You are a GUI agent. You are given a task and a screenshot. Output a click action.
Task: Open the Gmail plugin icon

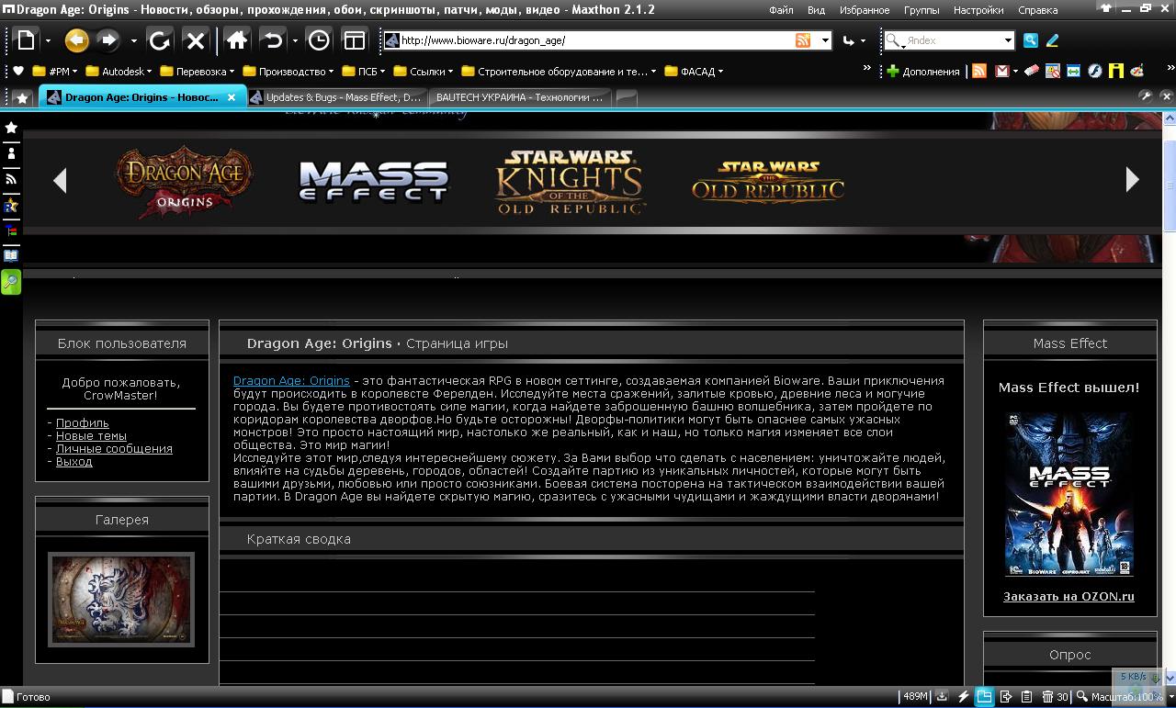pyautogui.click(x=1002, y=71)
